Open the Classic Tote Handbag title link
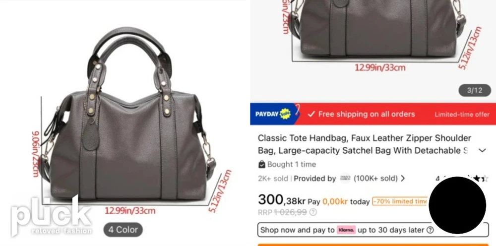The image size is (496, 246). point(365,144)
